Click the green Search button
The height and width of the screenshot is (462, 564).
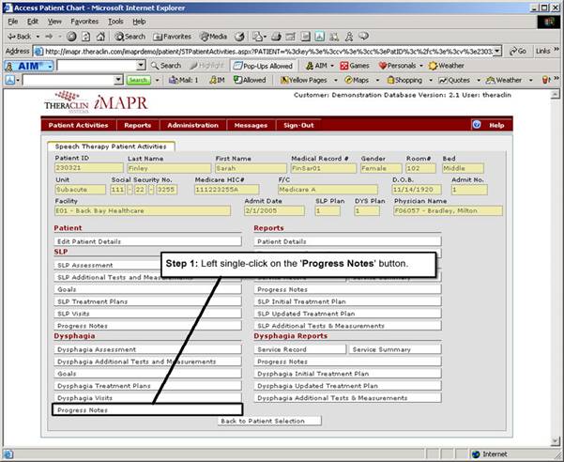tap(138, 80)
